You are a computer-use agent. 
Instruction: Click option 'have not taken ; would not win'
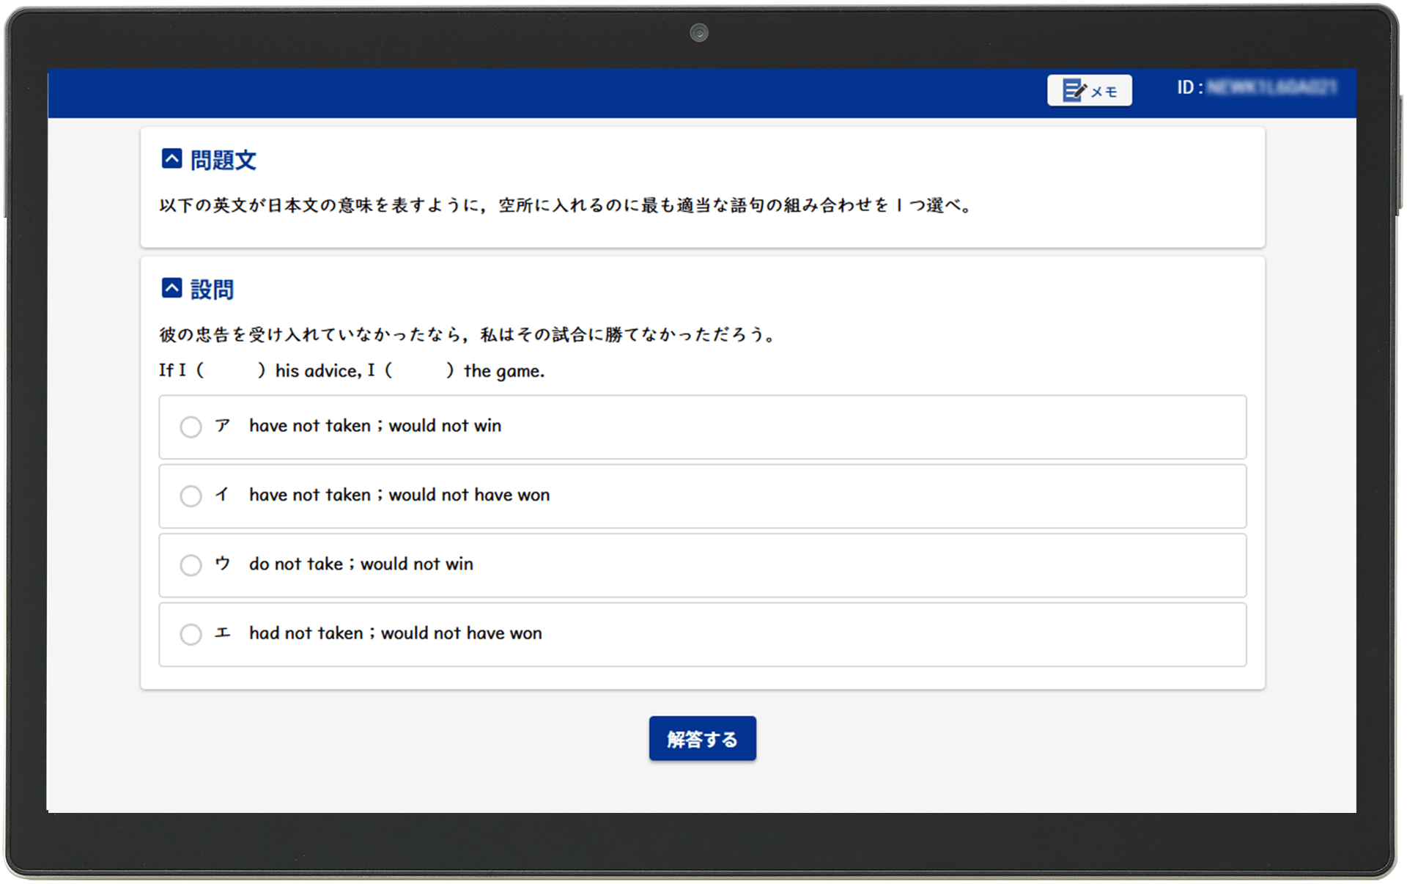point(374,426)
